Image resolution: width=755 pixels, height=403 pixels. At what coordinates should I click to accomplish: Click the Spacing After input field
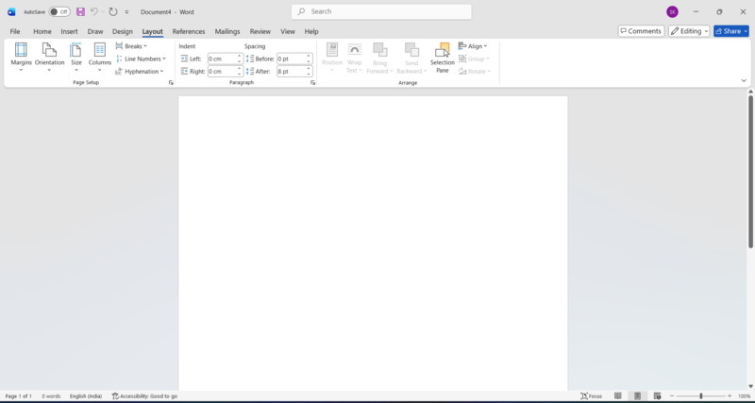pyautogui.click(x=292, y=72)
